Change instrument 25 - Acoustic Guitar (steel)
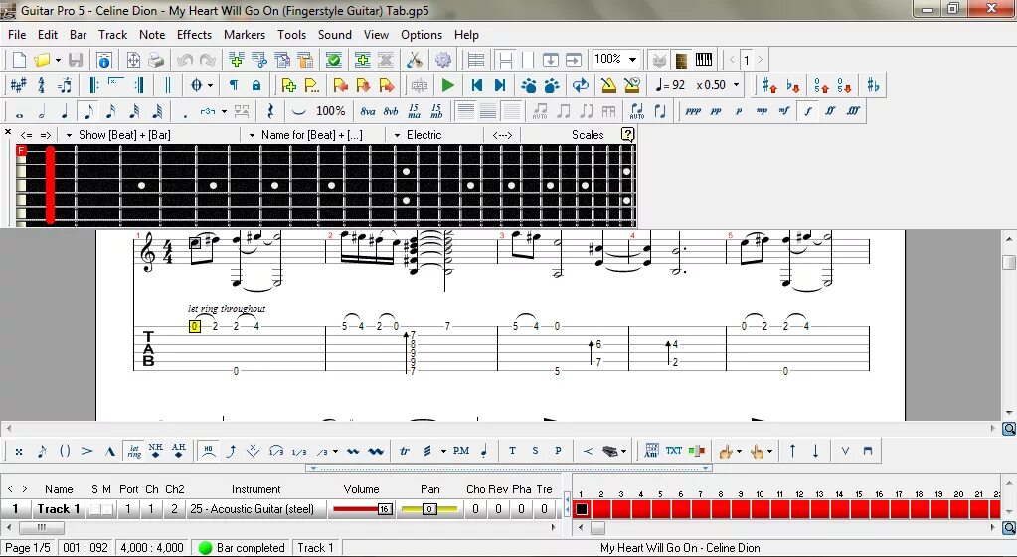Screen dimensions: 1017x557 (x=252, y=509)
